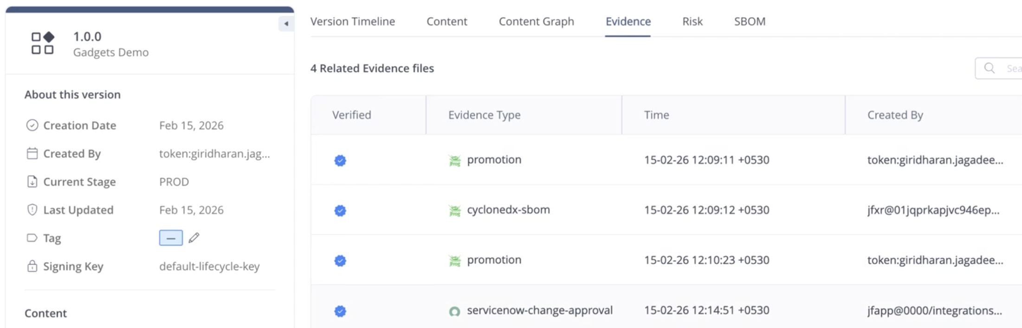Click verified badge of first promotion row

pyautogui.click(x=340, y=160)
